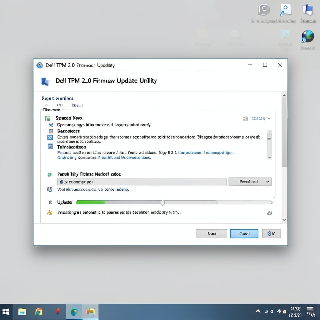Minimize the Dell TPM window
The height and width of the screenshot is (320, 320).
pos(250,65)
